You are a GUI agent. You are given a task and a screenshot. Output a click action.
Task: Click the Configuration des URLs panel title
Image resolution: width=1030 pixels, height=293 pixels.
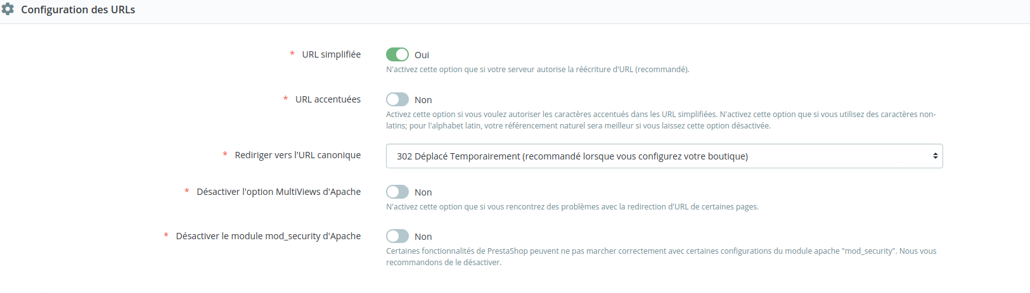[78, 10]
